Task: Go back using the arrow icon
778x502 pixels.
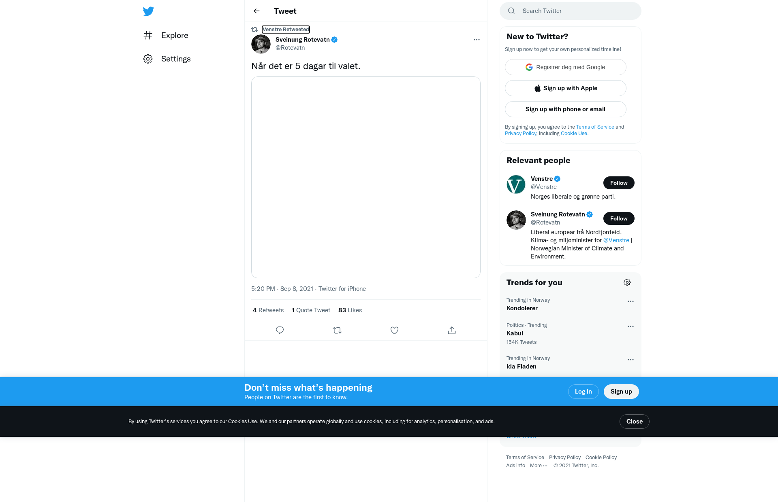Action: 256,11
